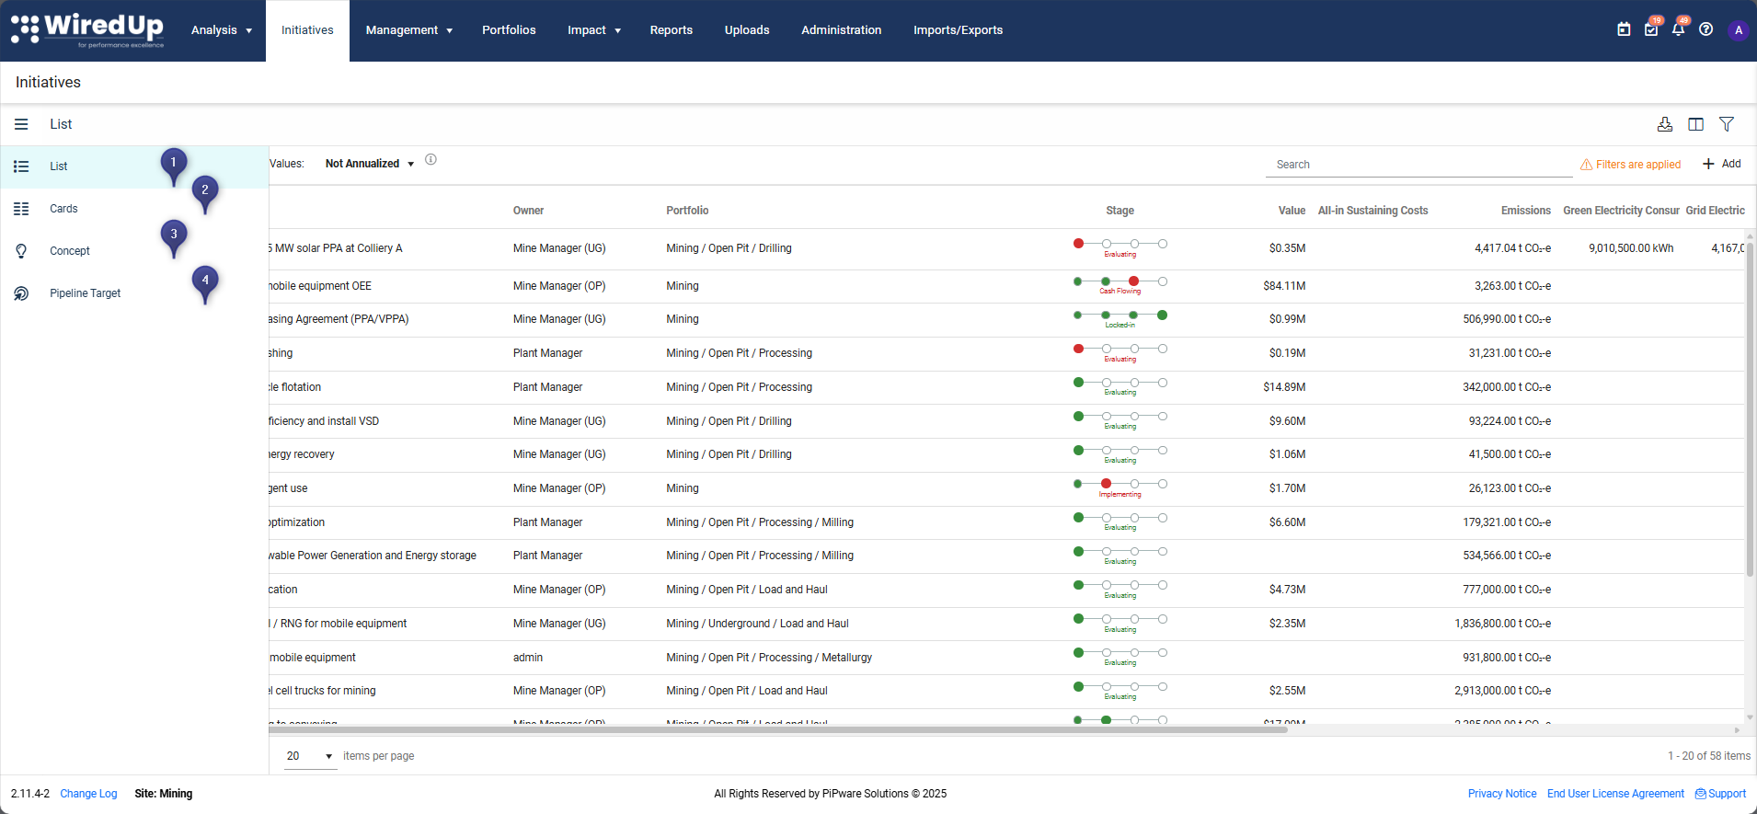Expand the Impact menu dropdown

coord(594,30)
